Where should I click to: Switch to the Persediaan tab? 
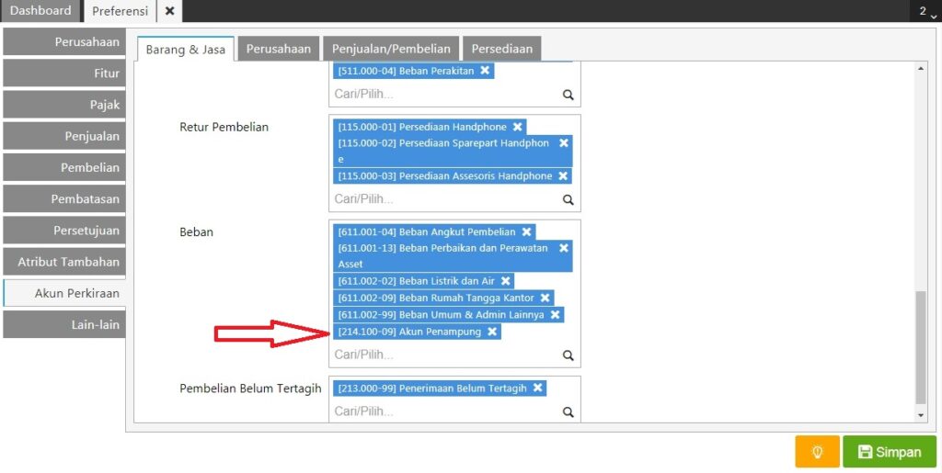coord(501,49)
